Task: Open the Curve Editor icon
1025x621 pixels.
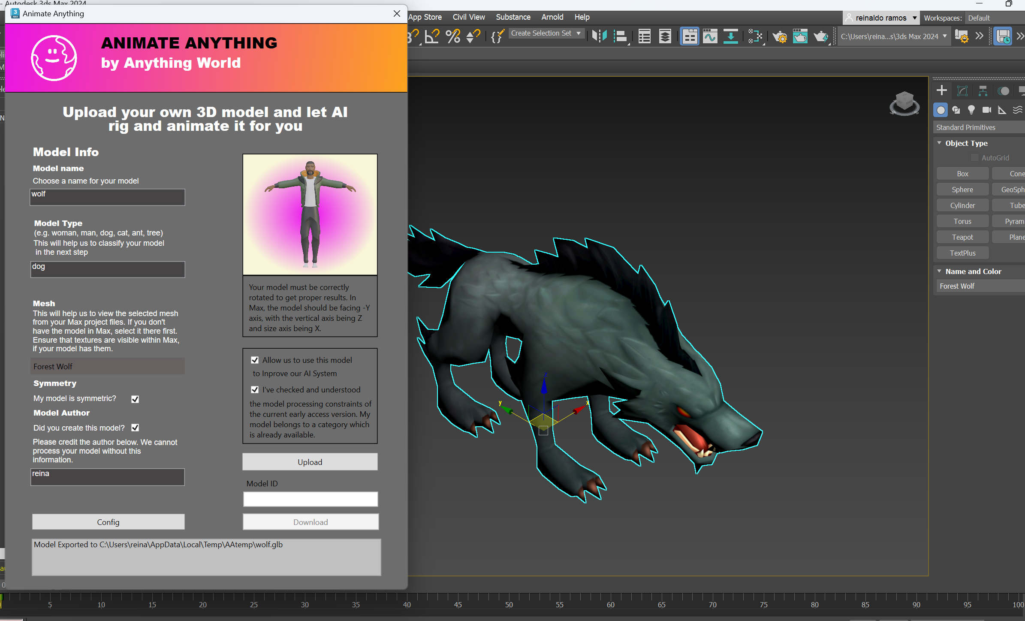Action: (710, 36)
